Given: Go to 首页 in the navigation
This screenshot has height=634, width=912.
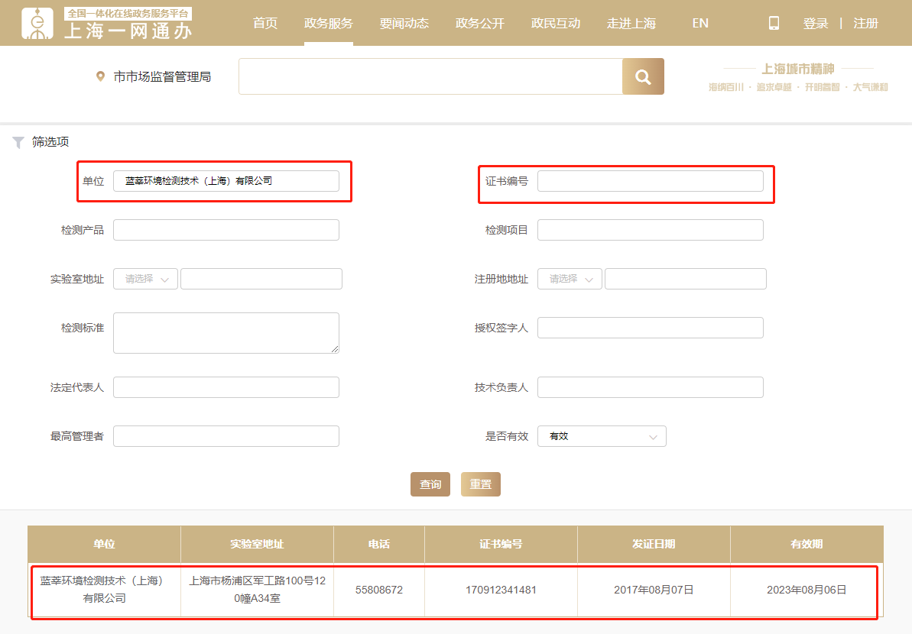Looking at the screenshot, I should pyautogui.click(x=265, y=23).
